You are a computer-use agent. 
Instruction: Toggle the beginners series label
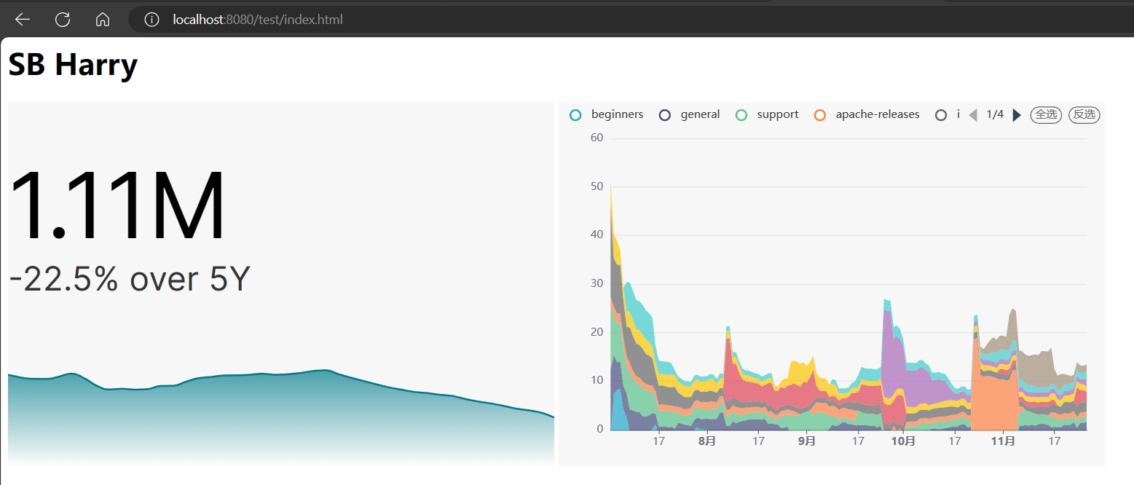617,114
